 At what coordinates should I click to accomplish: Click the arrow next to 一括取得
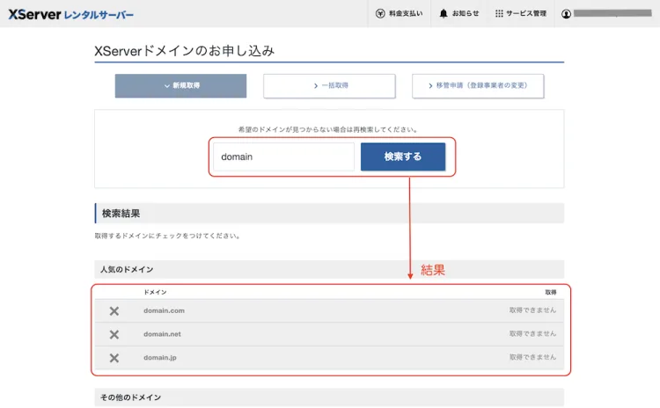pos(316,86)
